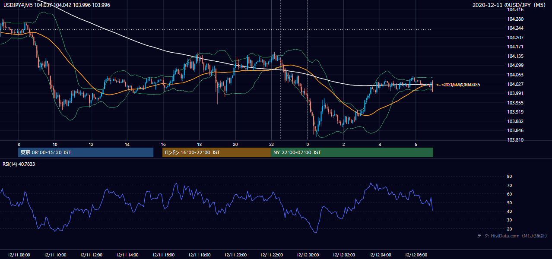Screen dimensions: 552x259
Task: Click price axis label 103.810
Action: click(x=516, y=140)
